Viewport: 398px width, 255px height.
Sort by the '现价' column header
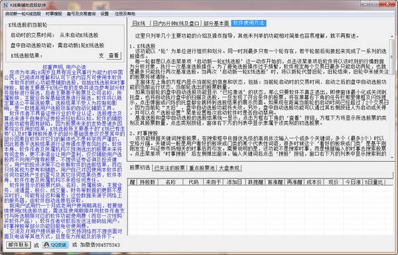(334, 182)
